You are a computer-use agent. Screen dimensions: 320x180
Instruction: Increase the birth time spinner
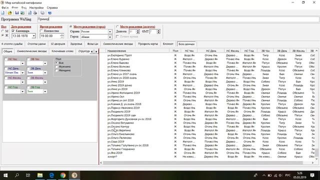[x=62, y=34]
